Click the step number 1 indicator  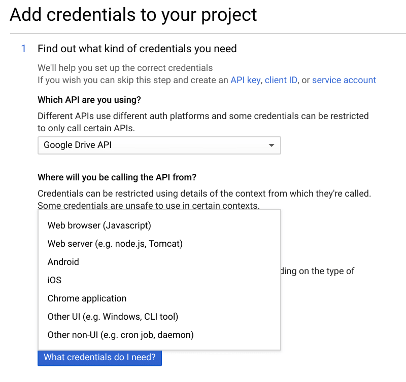(23, 49)
